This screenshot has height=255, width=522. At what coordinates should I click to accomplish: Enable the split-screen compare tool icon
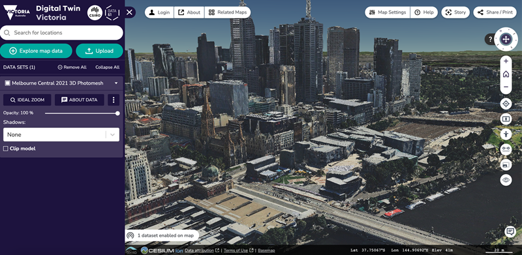pyautogui.click(x=506, y=119)
